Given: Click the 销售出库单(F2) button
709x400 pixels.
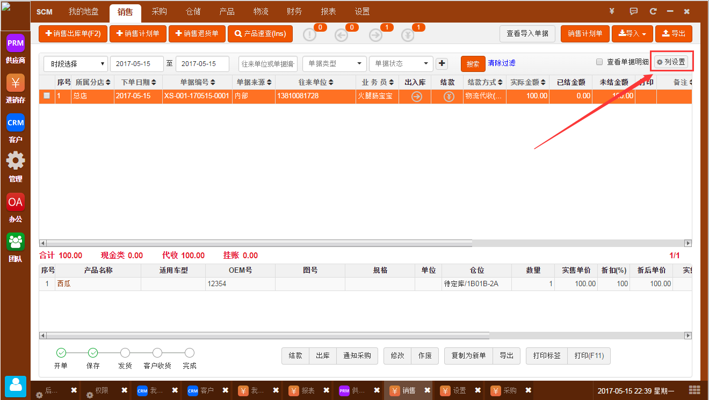Looking at the screenshot, I should pos(73,34).
